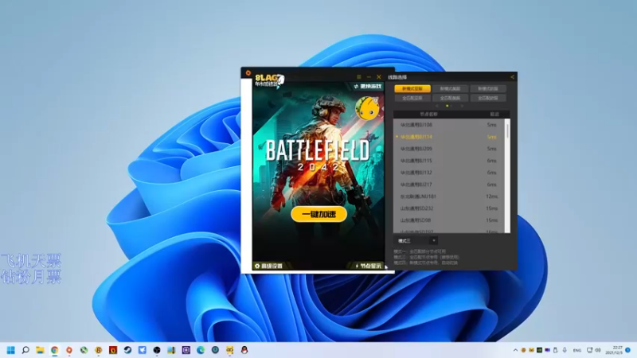Select the 新模式美服 tab
Screen dimensions: 637x358
coord(450,88)
